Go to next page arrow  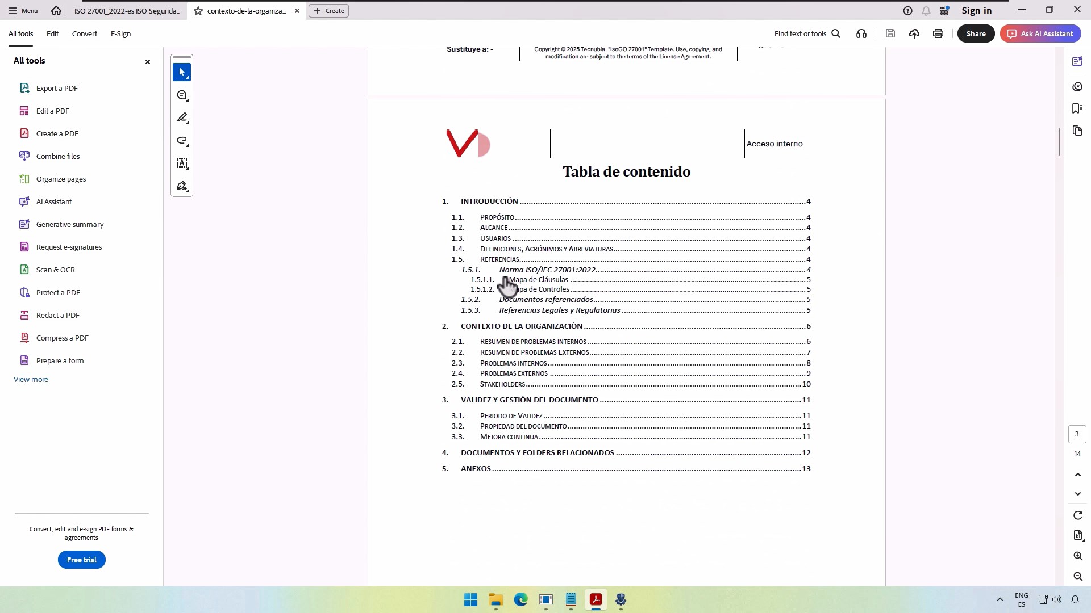(1078, 494)
